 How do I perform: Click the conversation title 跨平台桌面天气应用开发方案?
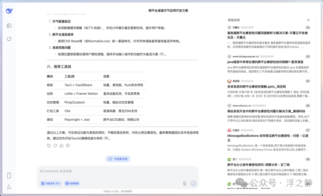point(168,10)
